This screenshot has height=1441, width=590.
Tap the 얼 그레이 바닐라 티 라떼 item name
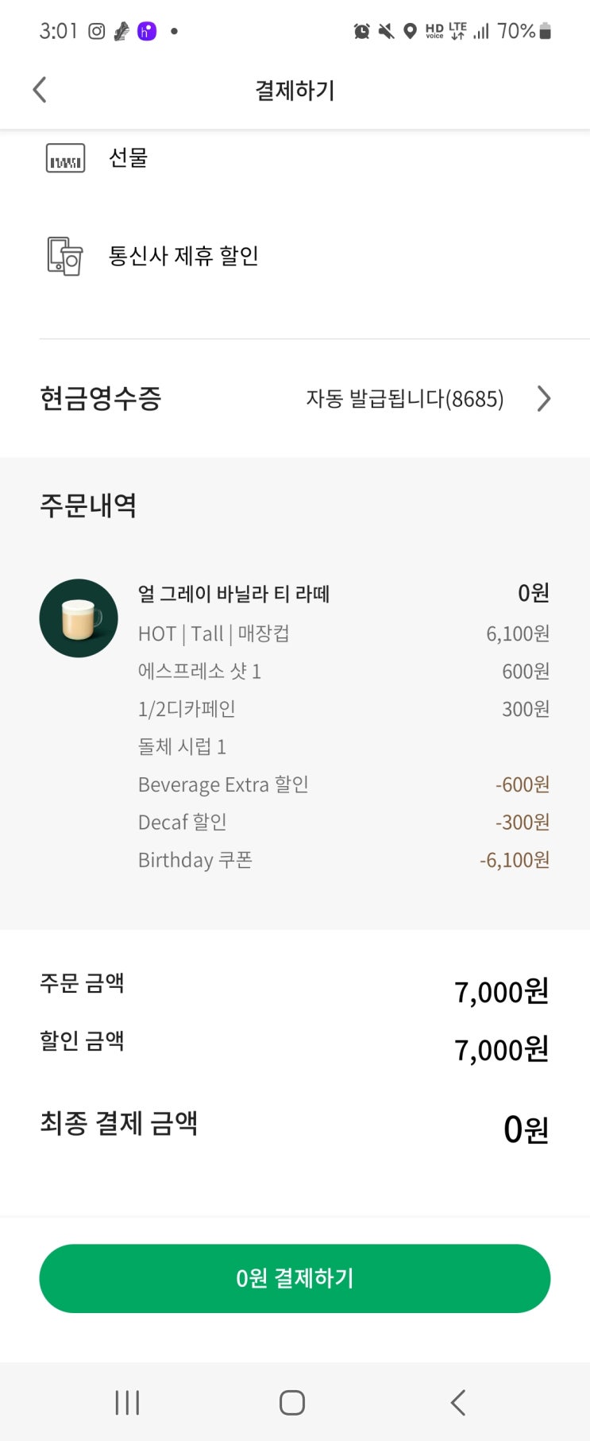[233, 594]
